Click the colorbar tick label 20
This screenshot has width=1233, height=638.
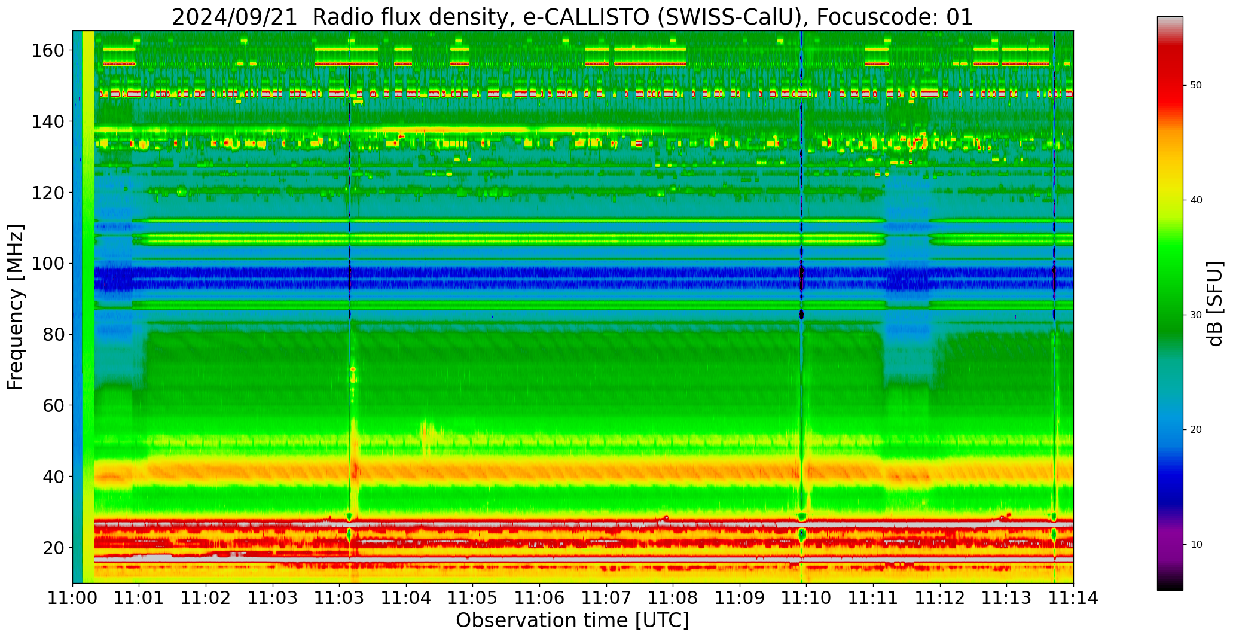tap(1196, 430)
